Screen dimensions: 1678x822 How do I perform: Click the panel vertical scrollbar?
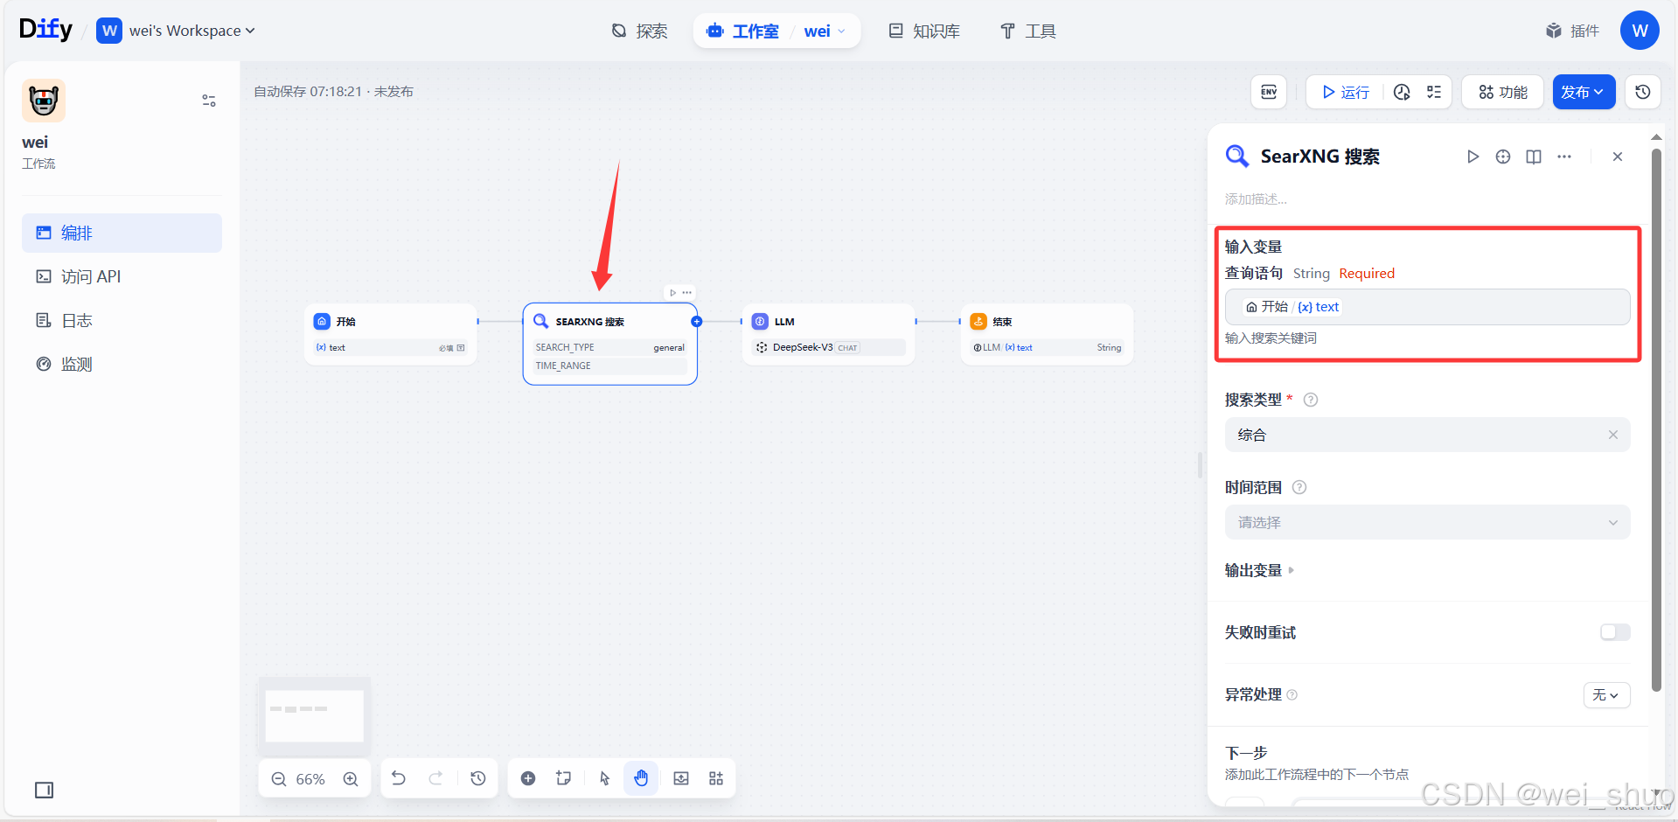point(1656,420)
